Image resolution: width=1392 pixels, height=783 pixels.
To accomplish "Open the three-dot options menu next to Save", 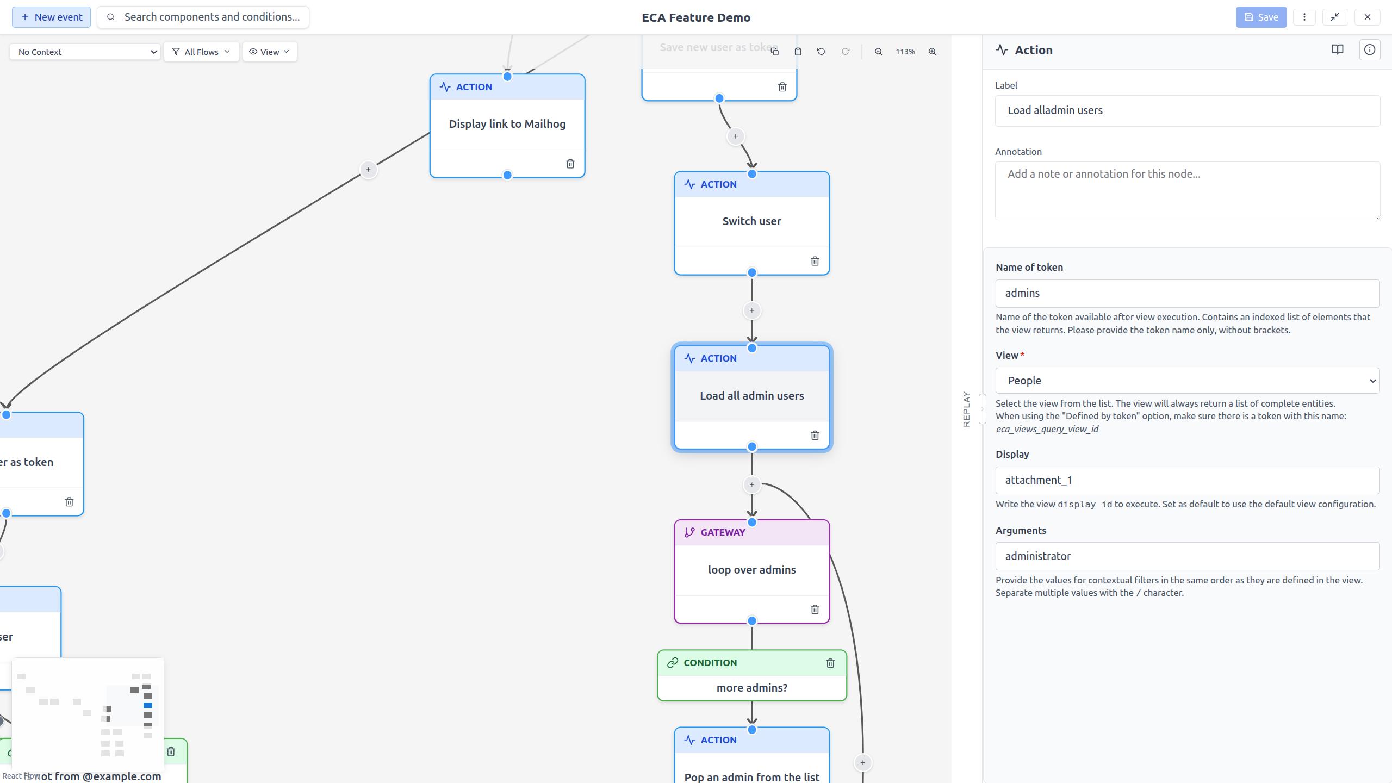I will [x=1304, y=17].
